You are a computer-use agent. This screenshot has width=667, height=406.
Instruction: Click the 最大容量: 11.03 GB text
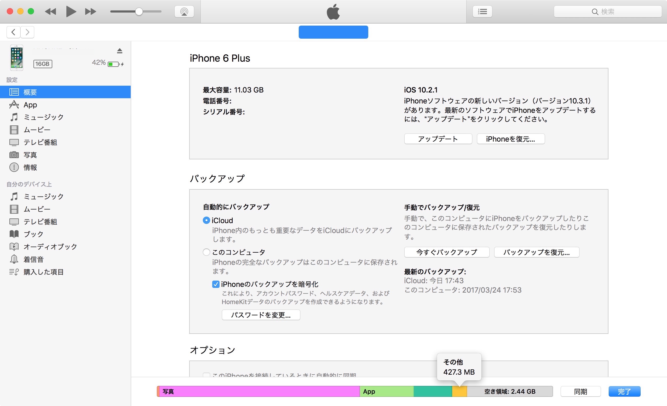[233, 90]
